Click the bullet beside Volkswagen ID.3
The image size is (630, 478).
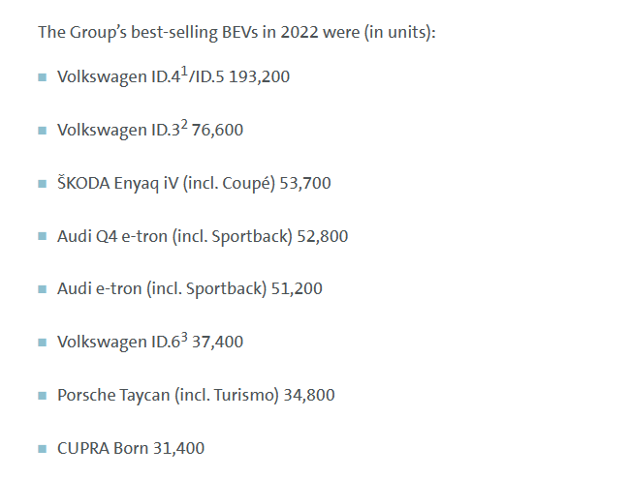(x=42, y=131)
